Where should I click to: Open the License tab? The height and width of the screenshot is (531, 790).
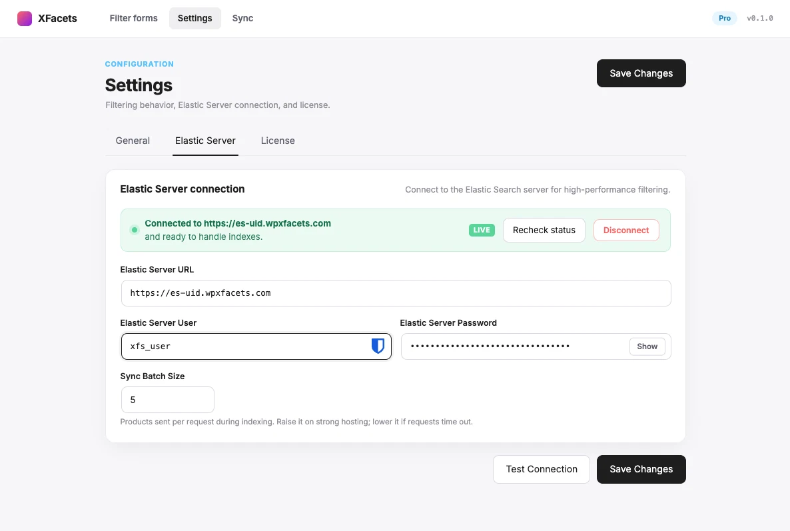278,141
